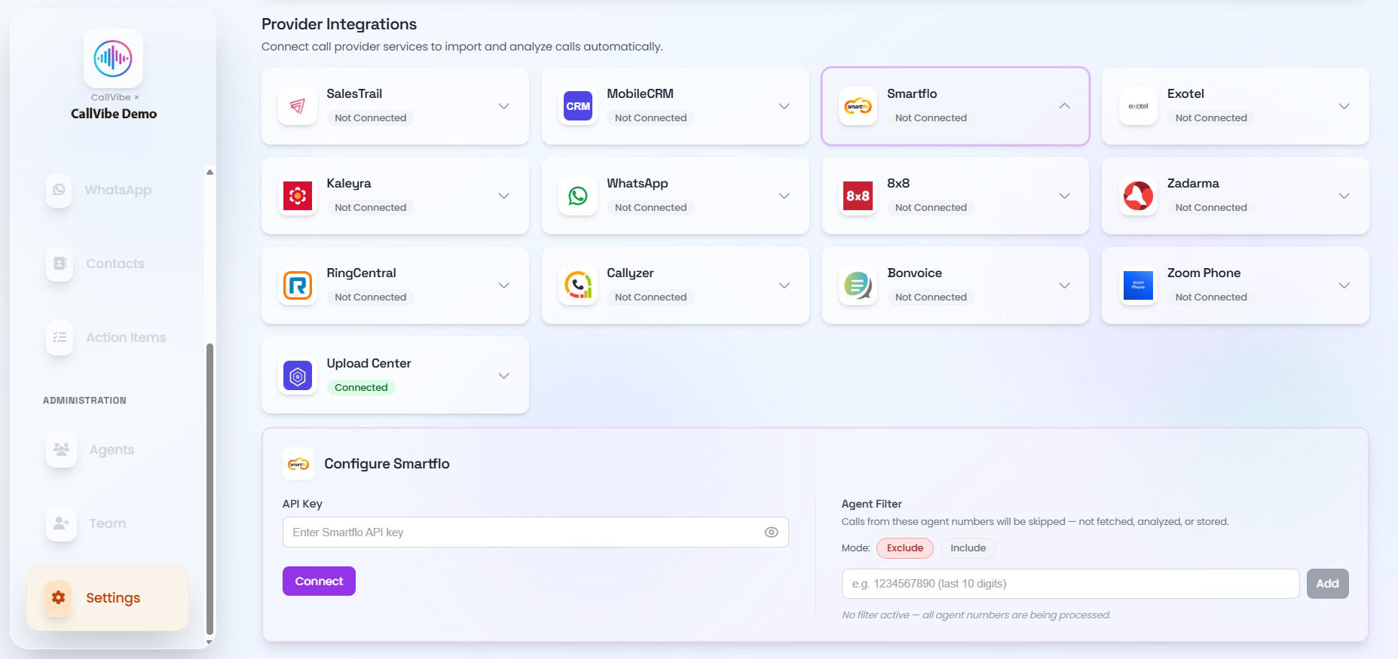Select Exclude filter mode

904,548
